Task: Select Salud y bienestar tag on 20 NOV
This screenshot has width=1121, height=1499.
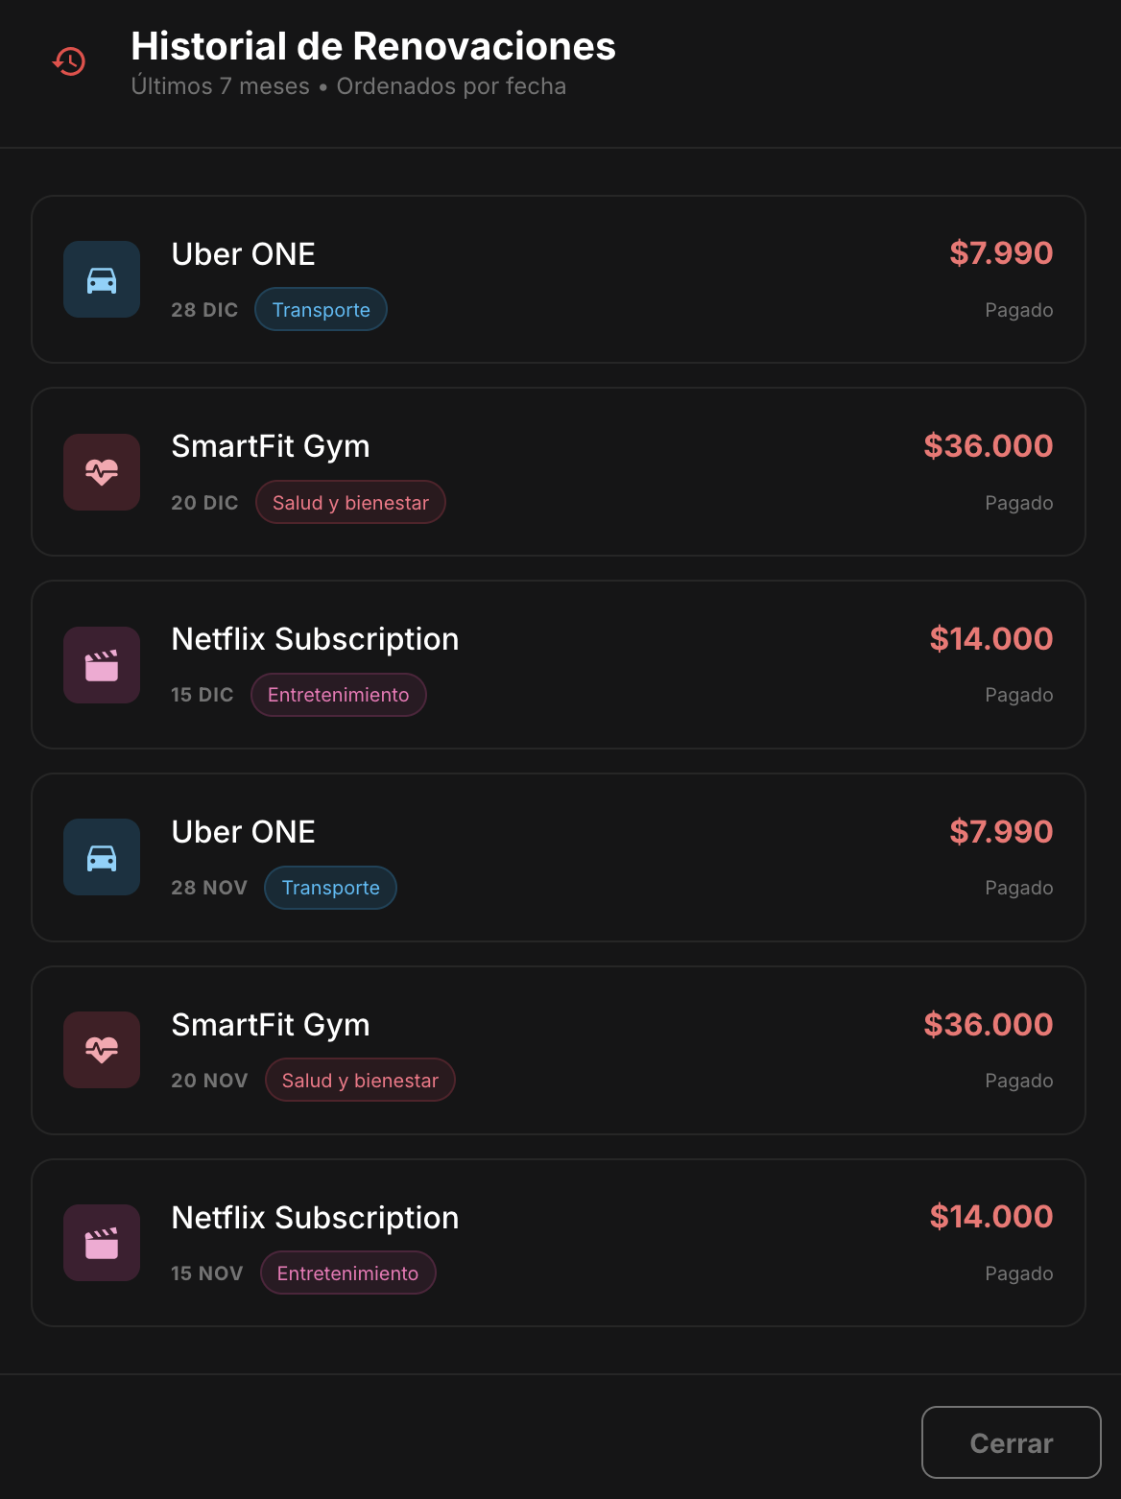Action: [x=360, y=1081]
